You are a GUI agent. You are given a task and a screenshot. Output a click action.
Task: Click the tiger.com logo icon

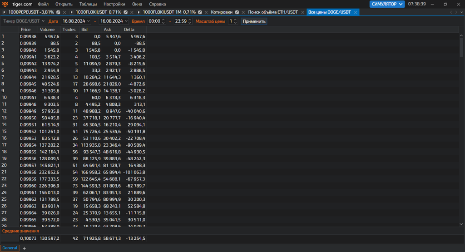coord(5,4)
